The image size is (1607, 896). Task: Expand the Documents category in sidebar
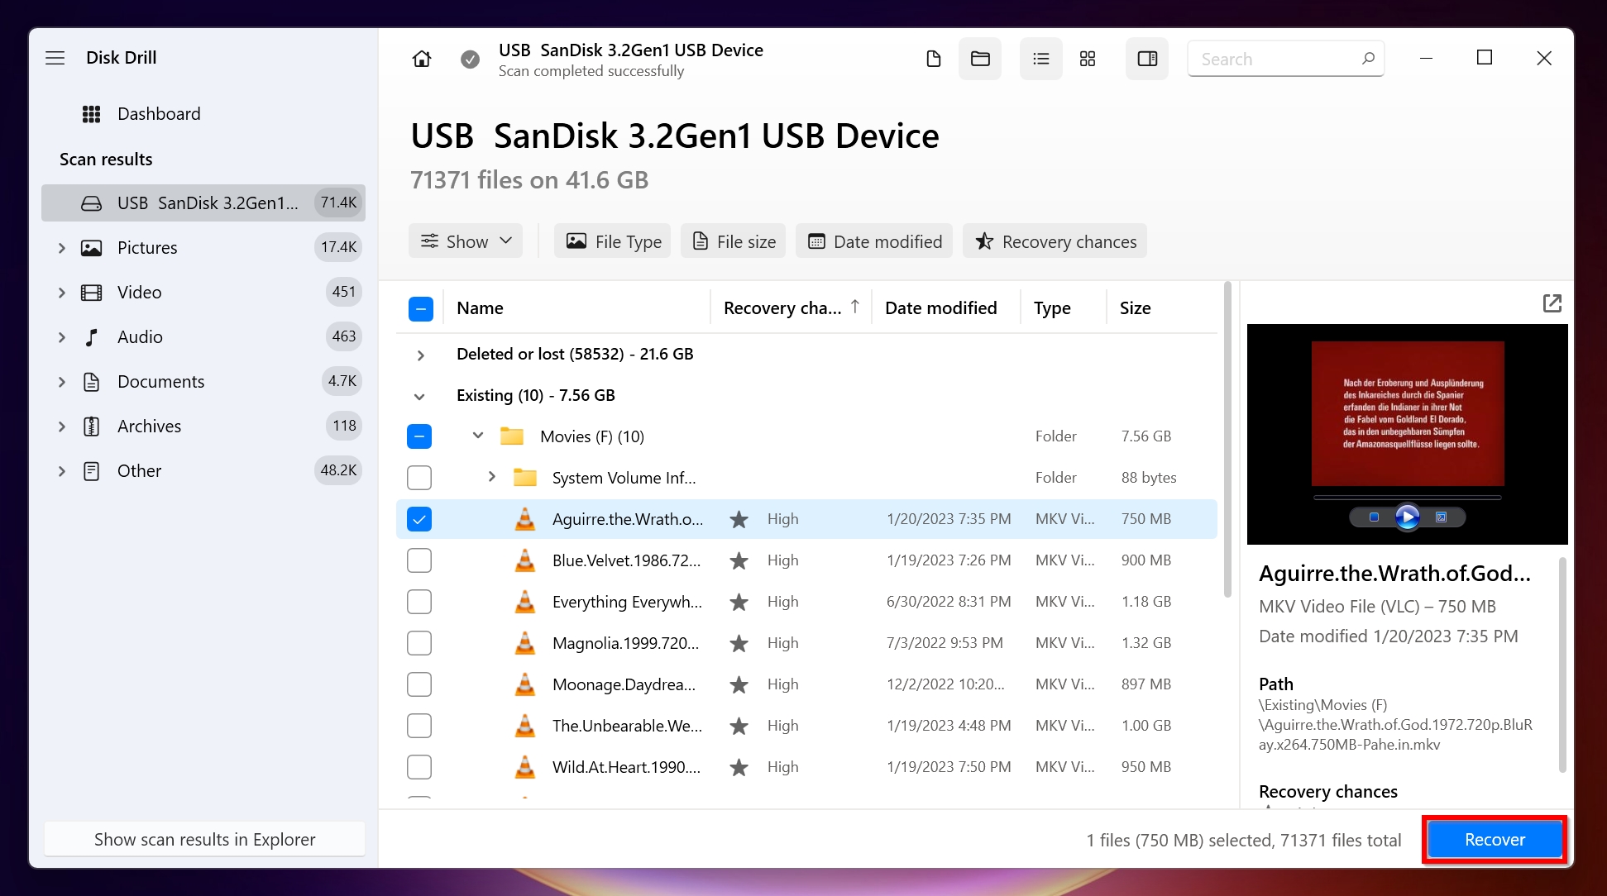click(61, 382)
